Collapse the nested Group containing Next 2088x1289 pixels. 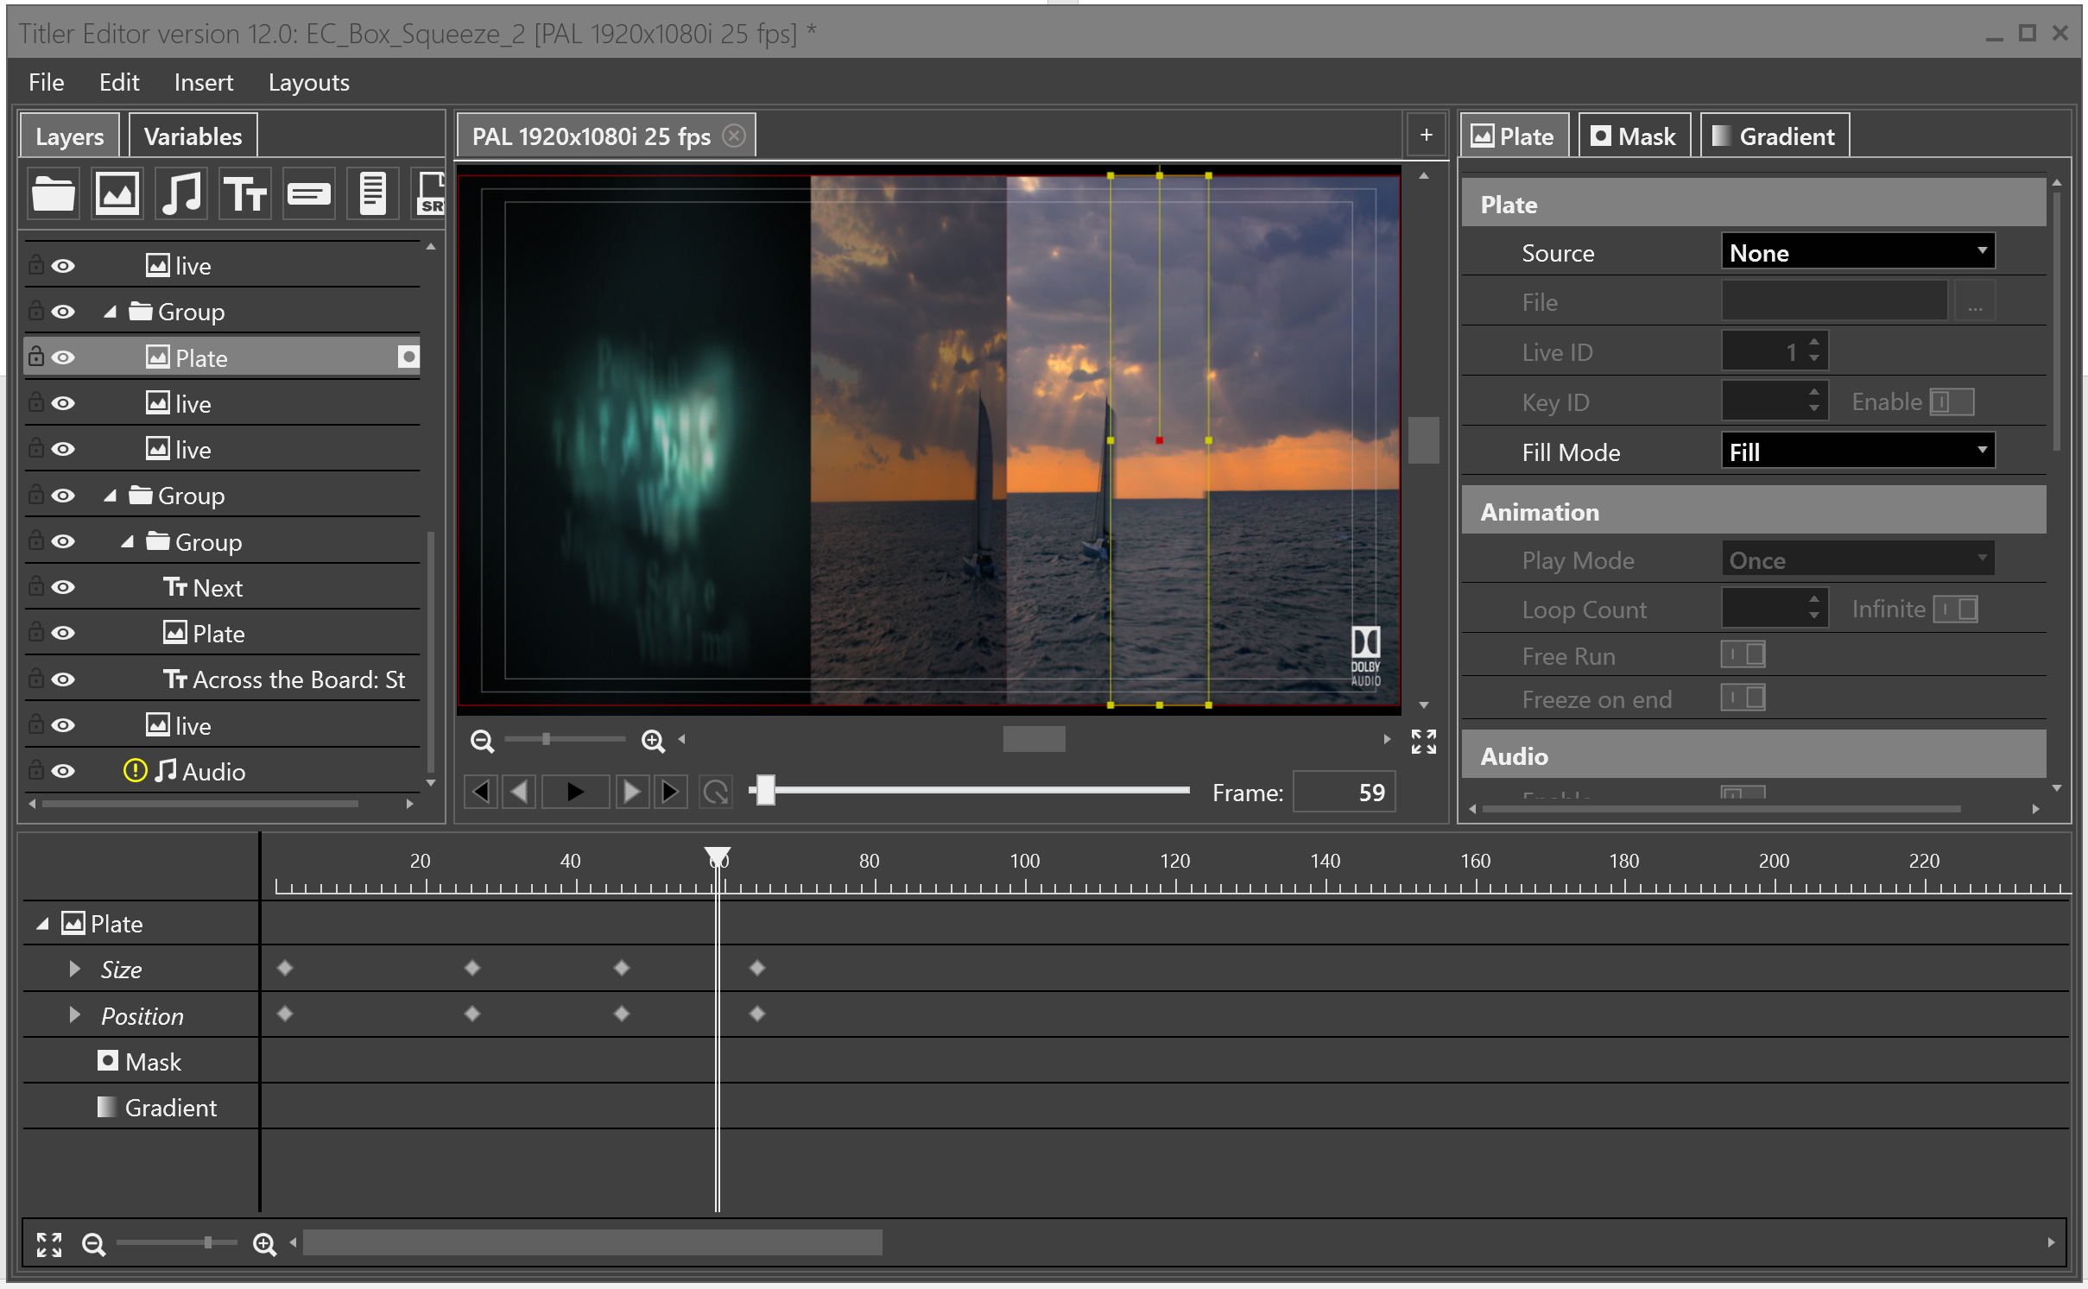coord(128,541)
